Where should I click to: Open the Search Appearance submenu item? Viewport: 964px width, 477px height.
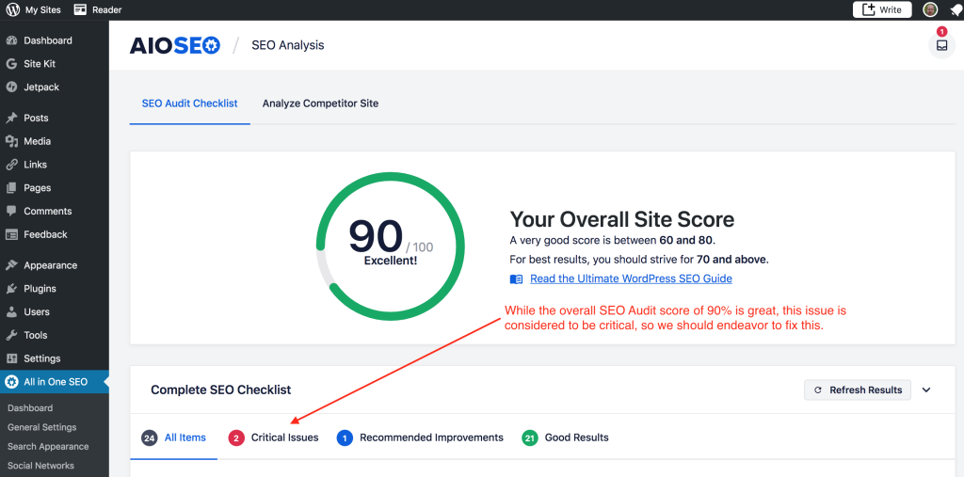48,446
